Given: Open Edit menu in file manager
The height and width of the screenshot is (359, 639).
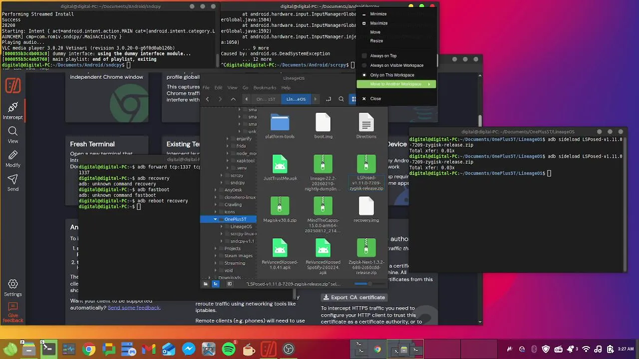Looking at the screenshot, I should [218, 88].
